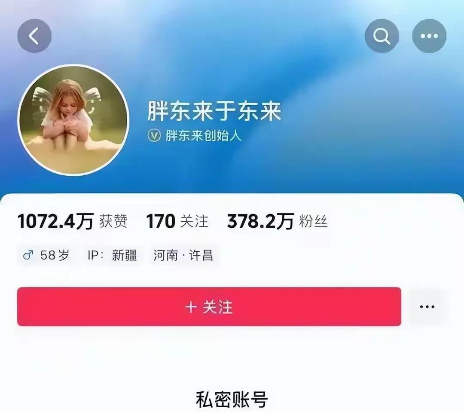Click the username 胖东来于东来
This screenshot has height=412, width=464.
click(214, 111)
